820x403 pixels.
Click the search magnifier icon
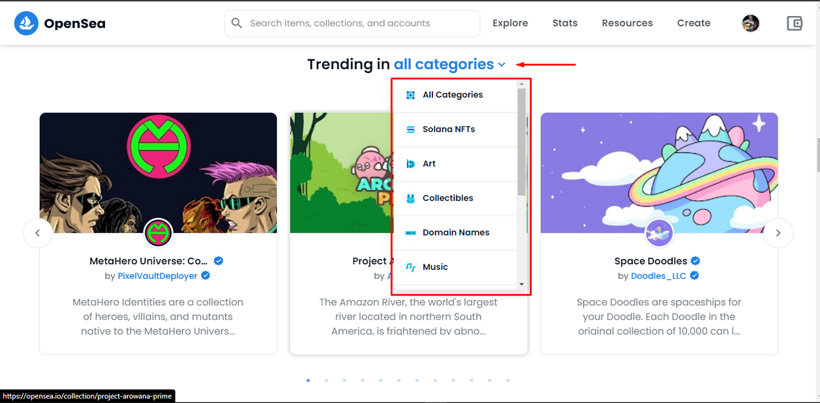click(236, 23)
